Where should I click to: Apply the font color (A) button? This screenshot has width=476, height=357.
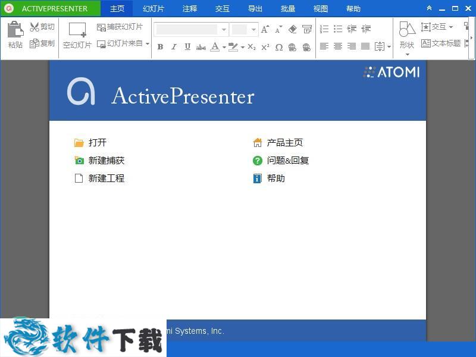click(215, 47)
